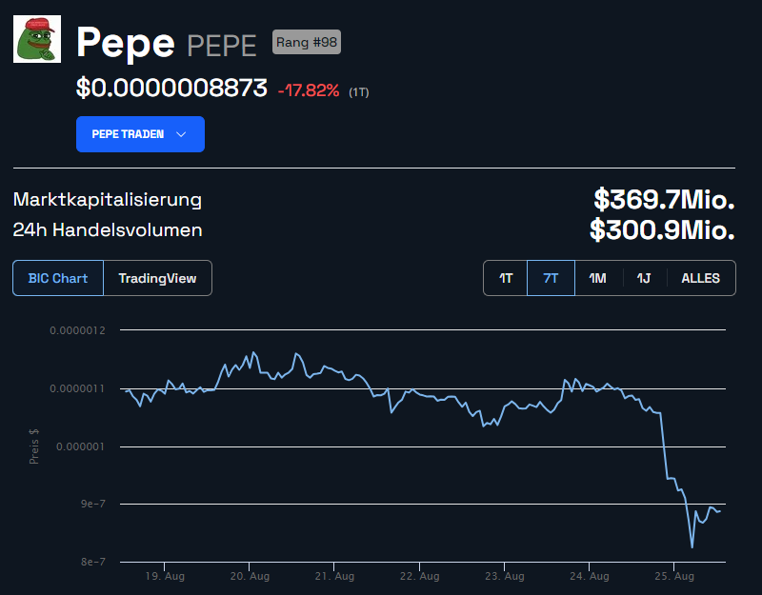762x595 pixels.
Task: Click the Rang #98 badge
Action: click(x=306, y=41)
